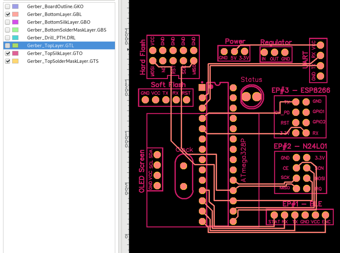This screenshot has width=340, height=253.
Task: Click the vertical ruler beside the canvas
Action: pyautogui.click(x=125, y=126)
